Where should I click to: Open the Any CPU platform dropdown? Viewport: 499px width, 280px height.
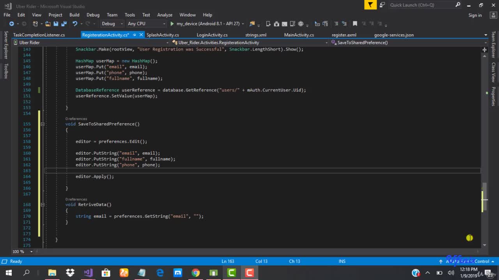coord(147,24)
